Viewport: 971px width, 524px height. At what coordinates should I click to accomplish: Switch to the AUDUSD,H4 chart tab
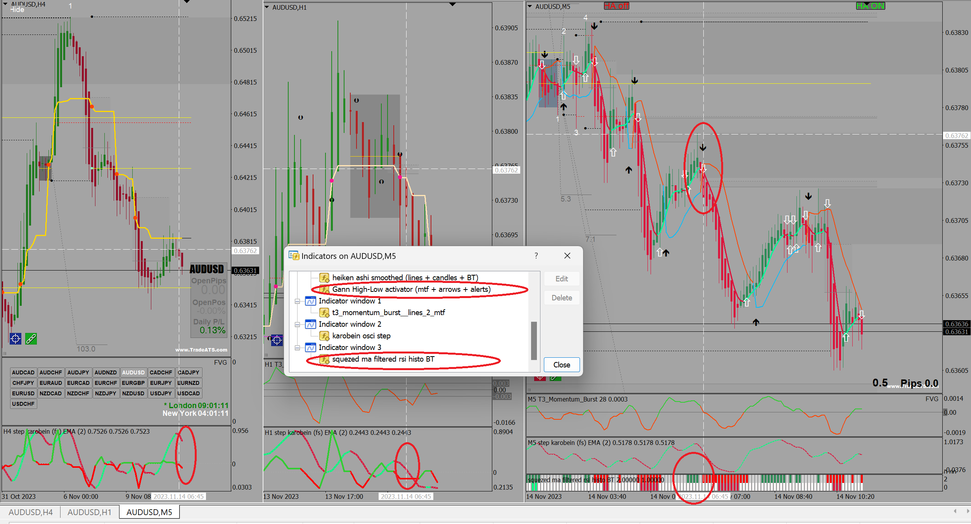click(x=31, y=512)
